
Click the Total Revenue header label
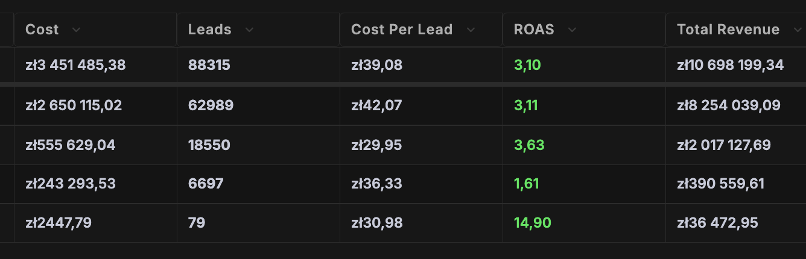point(728,30)
